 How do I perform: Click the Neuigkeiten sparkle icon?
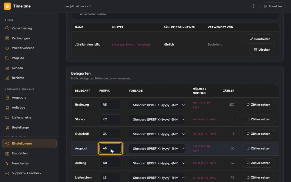(7, 163)
